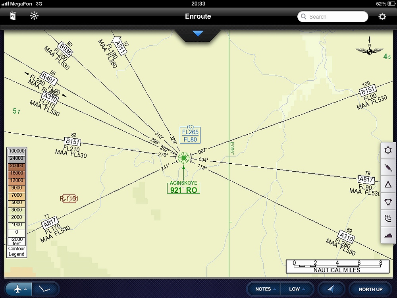Tap the navaids hexagon icon
Image resolution: width=397 pixels, height=298 pixels.
pyautogui.click(x=388, y=201)
